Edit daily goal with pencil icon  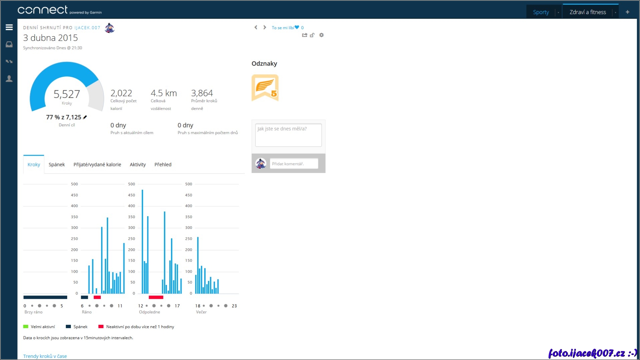85,117
